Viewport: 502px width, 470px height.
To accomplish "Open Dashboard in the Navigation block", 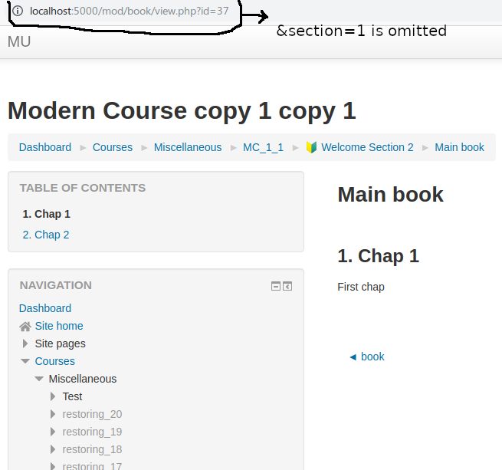I will 45,308.
